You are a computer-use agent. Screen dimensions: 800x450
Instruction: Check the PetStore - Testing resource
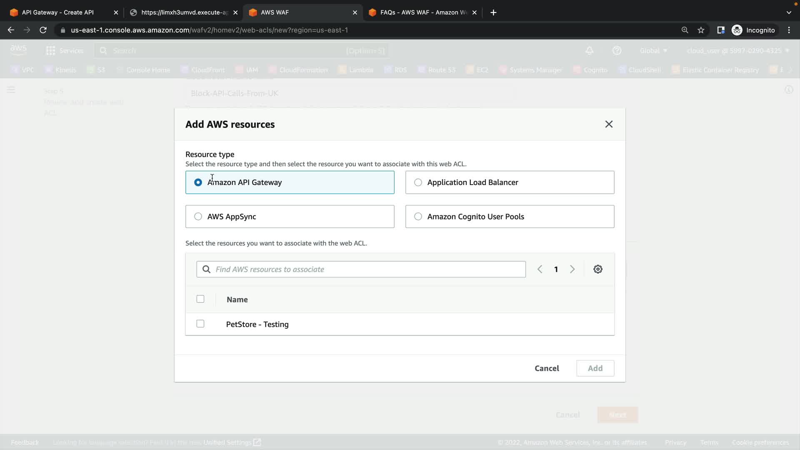[200, 324]
